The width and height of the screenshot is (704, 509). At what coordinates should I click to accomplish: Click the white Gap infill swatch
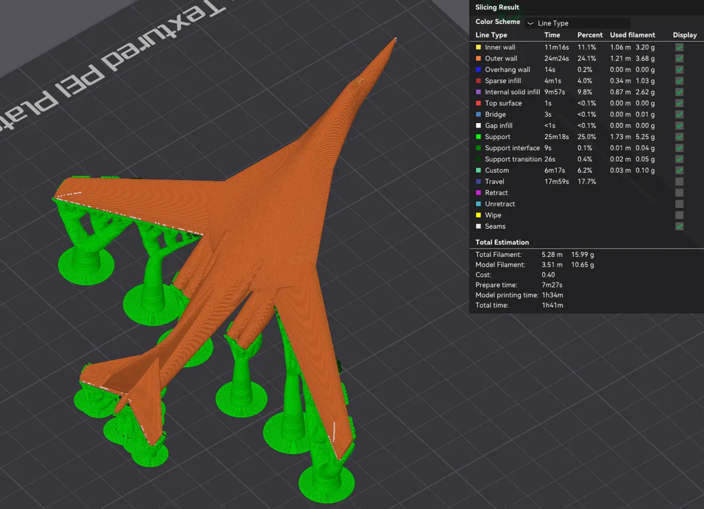[478, 125]
